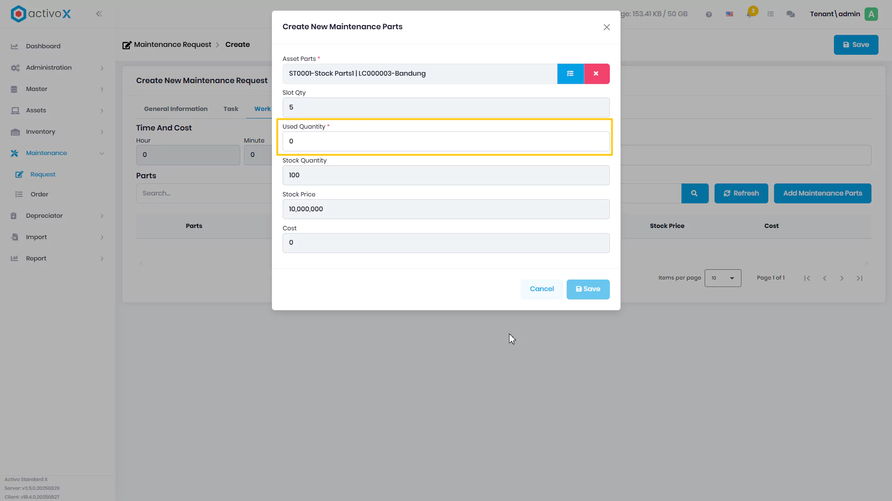Click the Slot Qty field
Screen dimensions: 892x501
click(446, 108)
